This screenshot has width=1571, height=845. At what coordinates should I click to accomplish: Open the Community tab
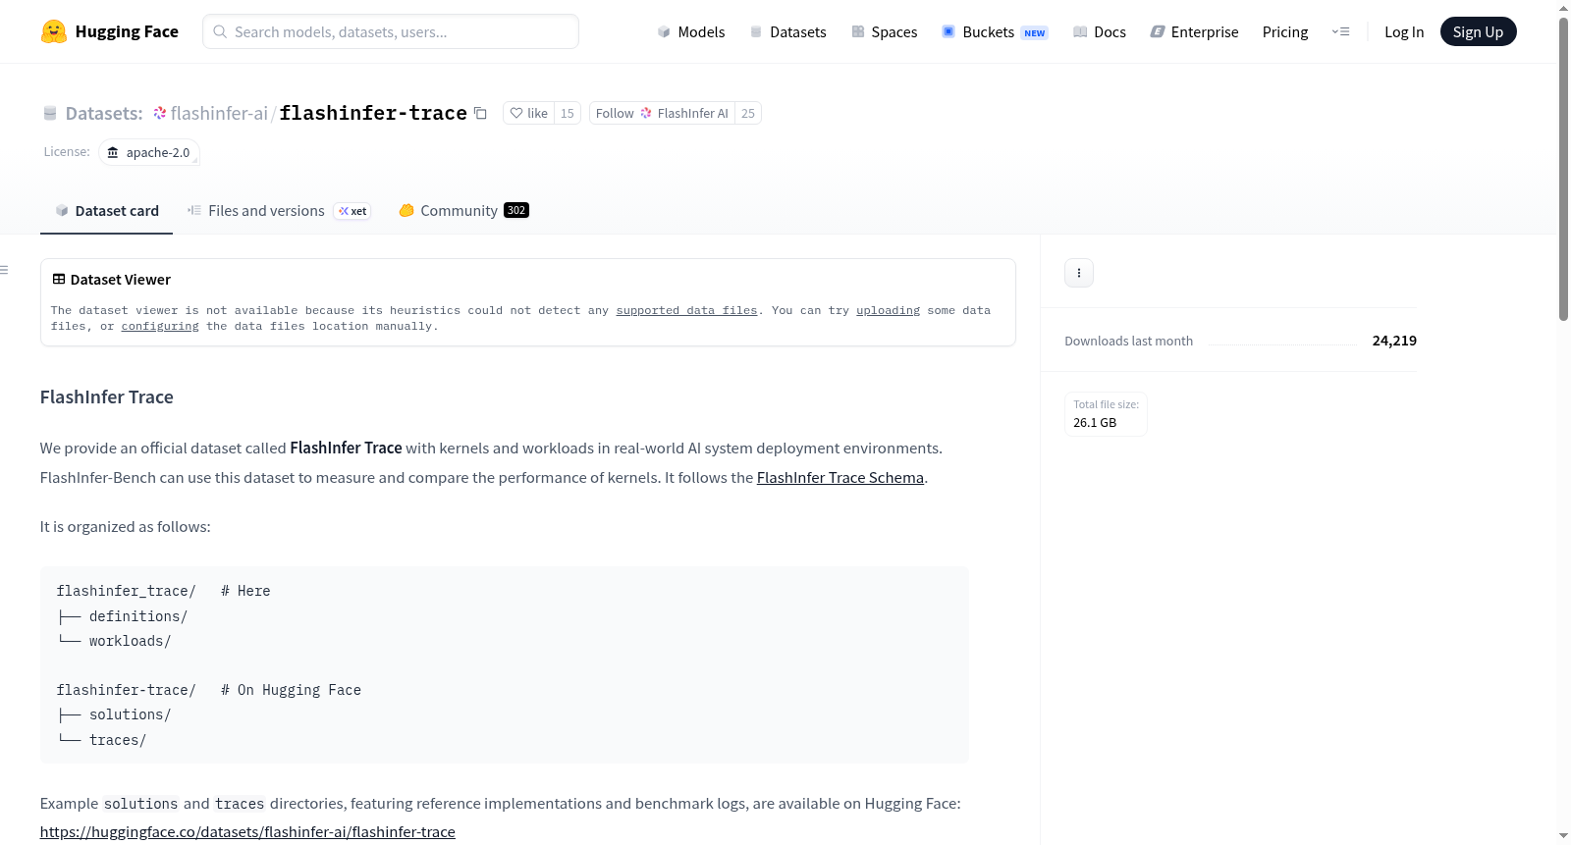pos(463,210)
